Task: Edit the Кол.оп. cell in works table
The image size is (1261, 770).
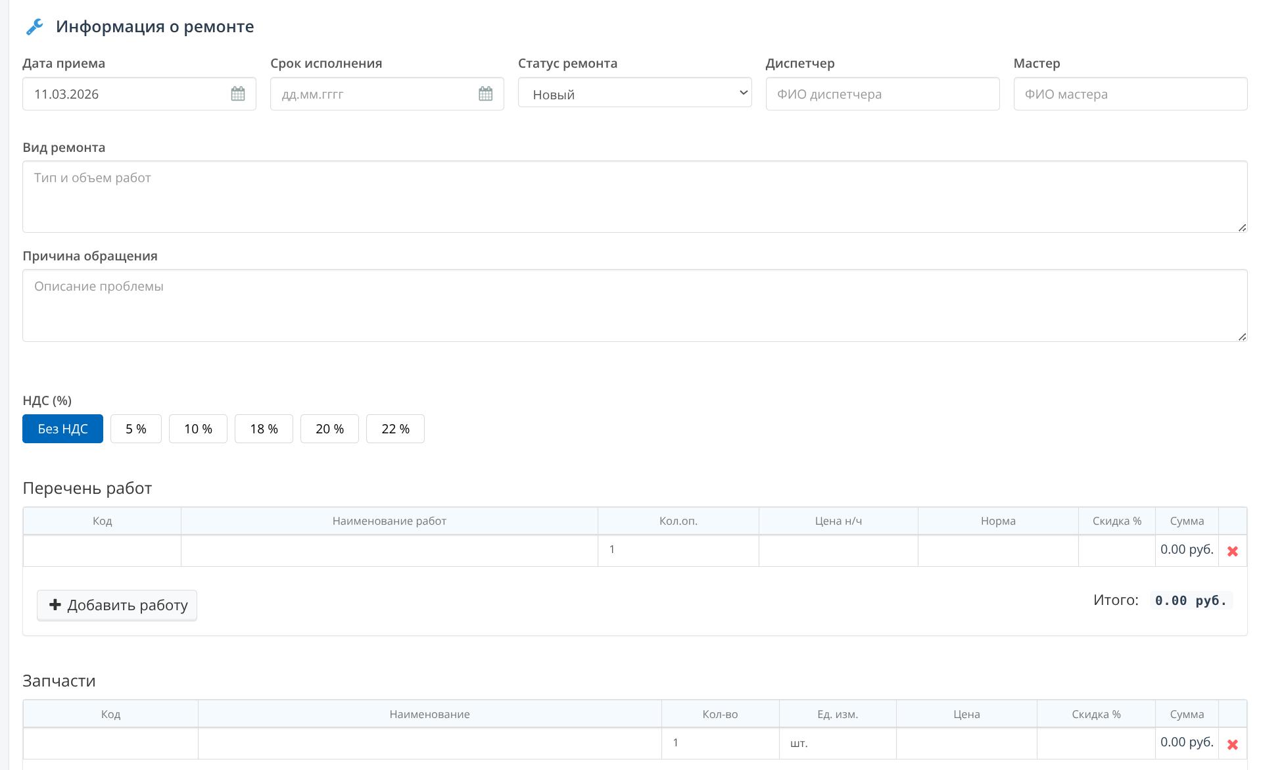Action: coord(678,550)
